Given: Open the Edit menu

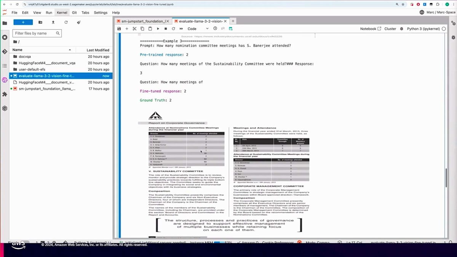Looking at the screenshot, I should 25,13.
